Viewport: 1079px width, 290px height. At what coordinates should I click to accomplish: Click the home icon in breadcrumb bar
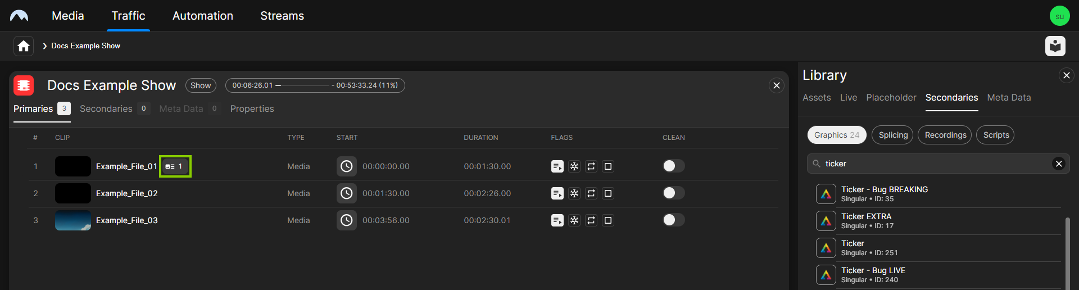24,46
